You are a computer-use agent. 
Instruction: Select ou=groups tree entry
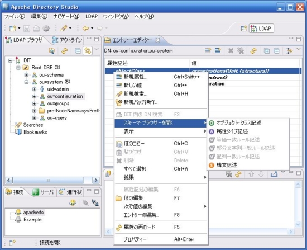pyautogui.click(x=58, y=103)
